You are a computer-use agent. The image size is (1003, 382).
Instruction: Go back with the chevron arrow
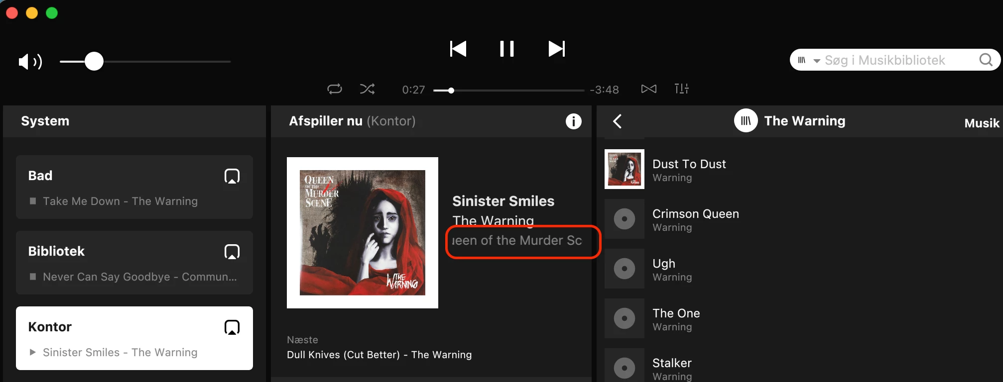point(618,121)
